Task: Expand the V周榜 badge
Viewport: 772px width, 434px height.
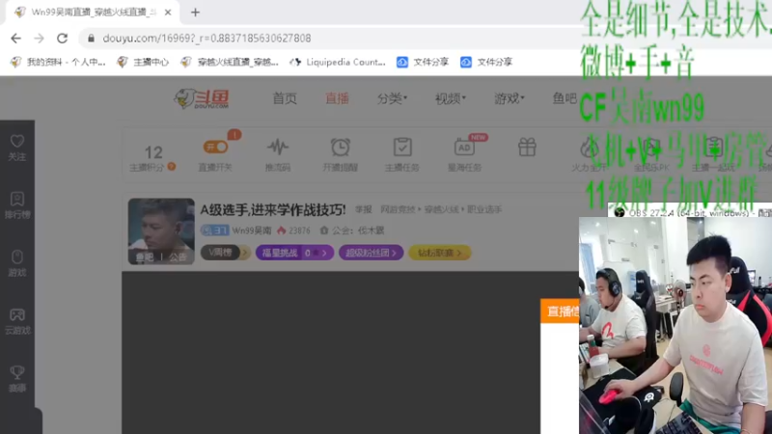Action: 226,253
